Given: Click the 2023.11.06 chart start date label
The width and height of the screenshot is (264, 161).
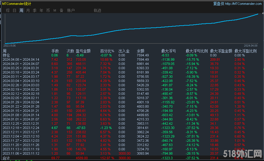Looking at the screenshot, I should 9,45.
